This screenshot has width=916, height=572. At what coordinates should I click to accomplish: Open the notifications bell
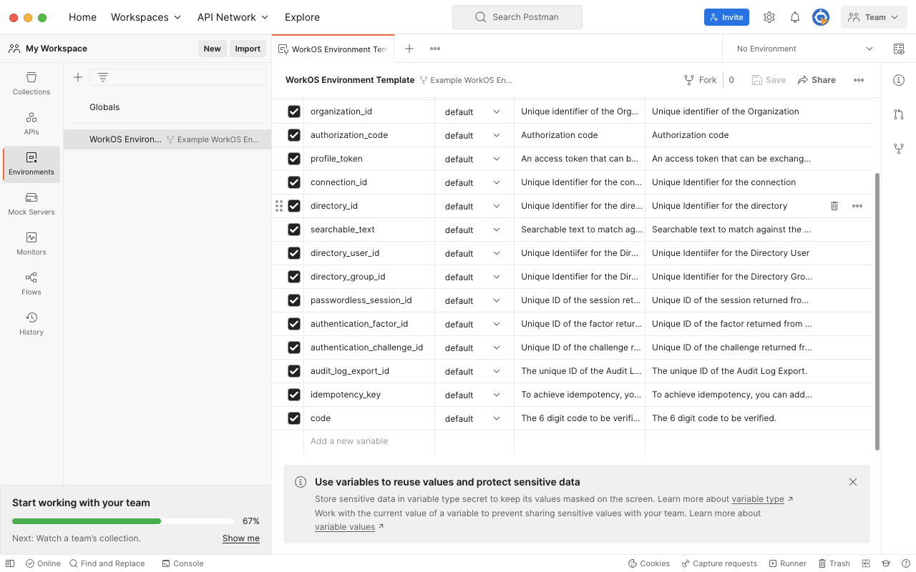795,17
